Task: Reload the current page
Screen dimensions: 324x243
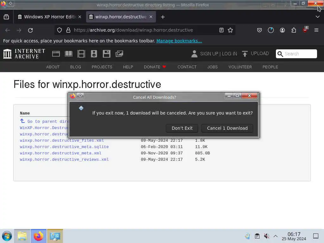Action: point(30,30)
